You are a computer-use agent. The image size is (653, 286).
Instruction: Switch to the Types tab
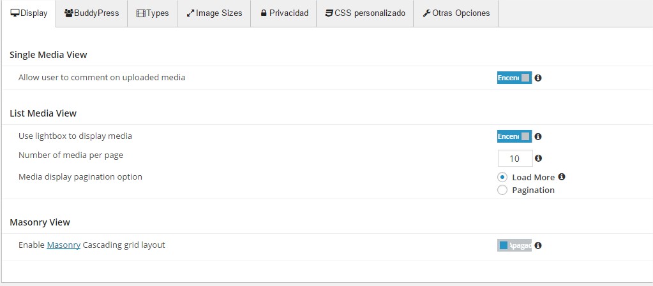pyautogui.click(x=152, y=13)
